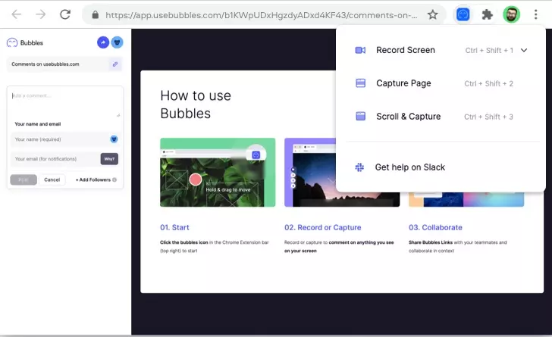Click in the Add a comment text area
Image resolution: width=552 pixels, height=337 pixels.
(x=65, y=103)
